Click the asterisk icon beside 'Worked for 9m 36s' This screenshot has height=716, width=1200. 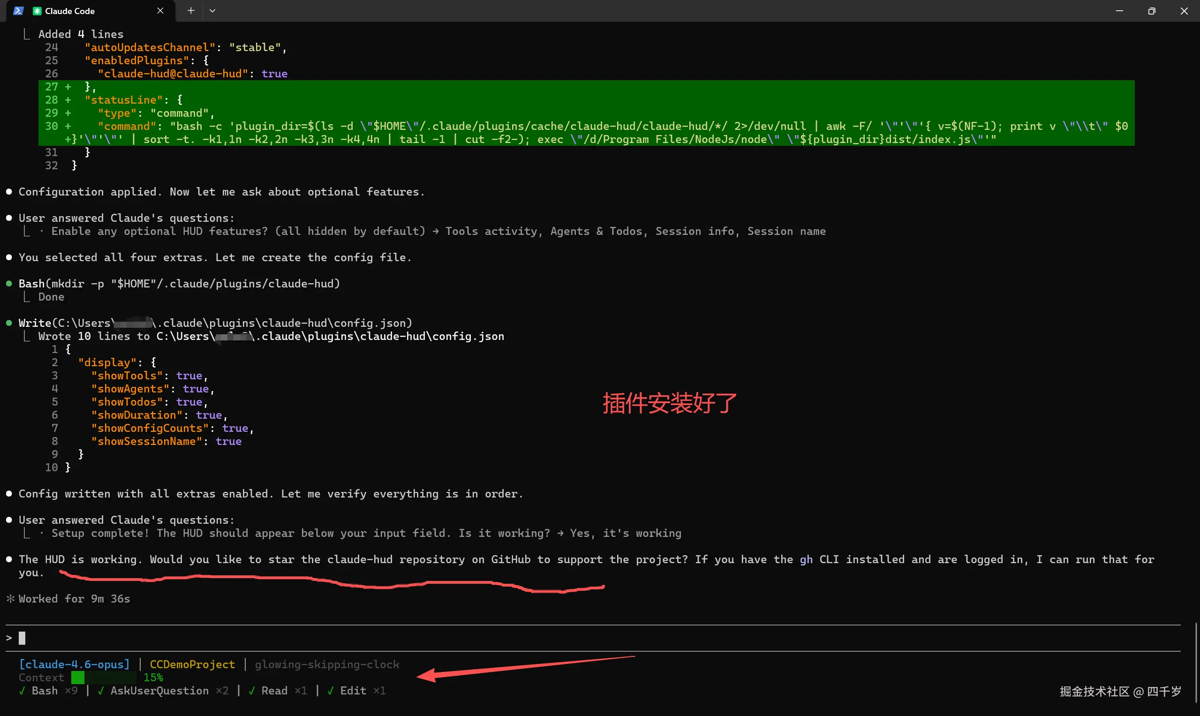[x=10, y=599]
